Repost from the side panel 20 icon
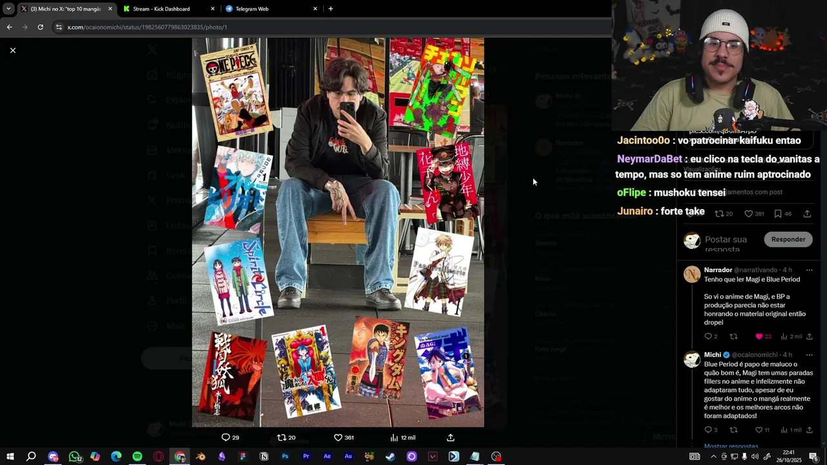The image size is (827, 465). coord(724,214)
